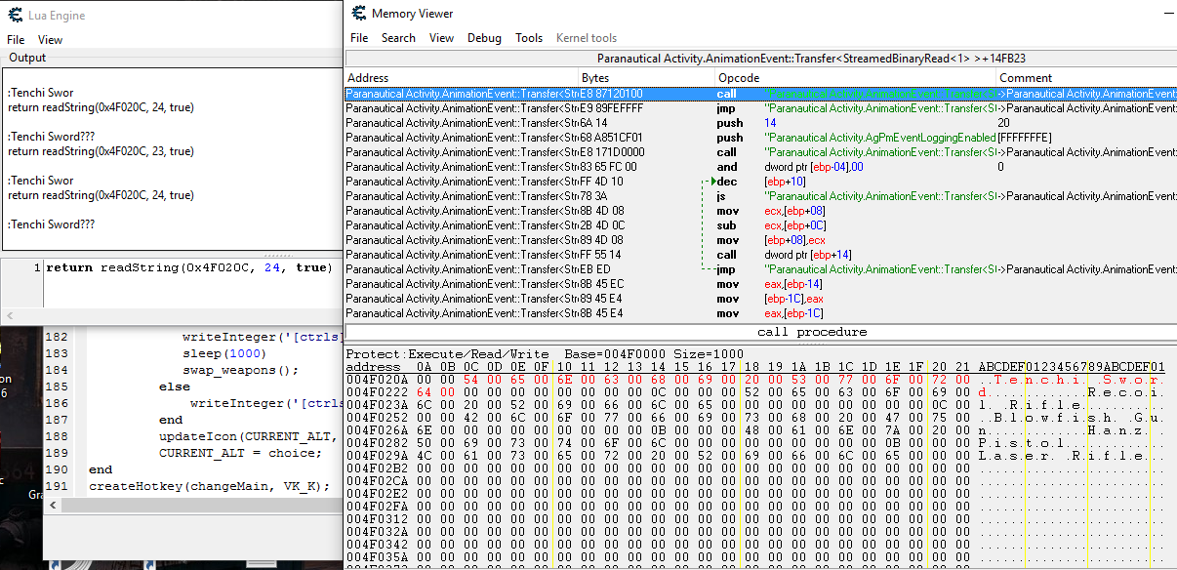The image size is (1177, 570).
Task: Click the Address column header
Action: click(x=368, y=78)
